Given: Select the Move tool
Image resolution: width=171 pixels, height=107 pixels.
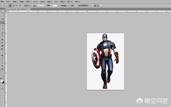Looking at the screenshot, I should point(2,13).
